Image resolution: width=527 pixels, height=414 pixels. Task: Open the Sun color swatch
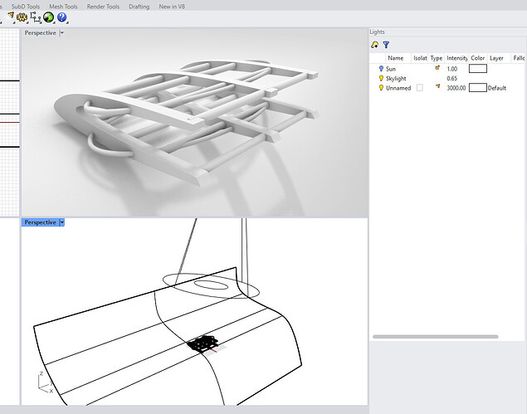(x=477, y=69)
